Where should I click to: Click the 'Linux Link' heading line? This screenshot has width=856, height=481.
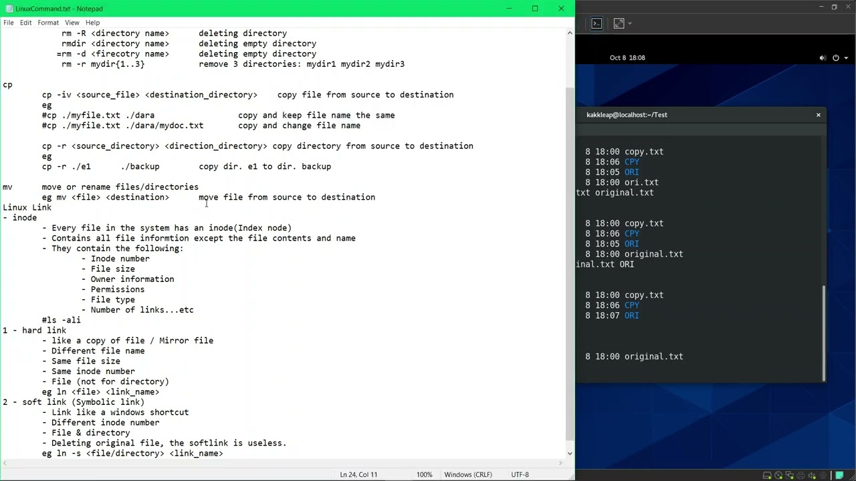27,208
